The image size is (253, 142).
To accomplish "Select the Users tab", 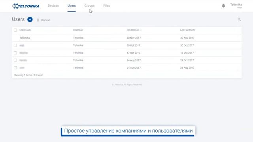I will click(x=72, y=6).
